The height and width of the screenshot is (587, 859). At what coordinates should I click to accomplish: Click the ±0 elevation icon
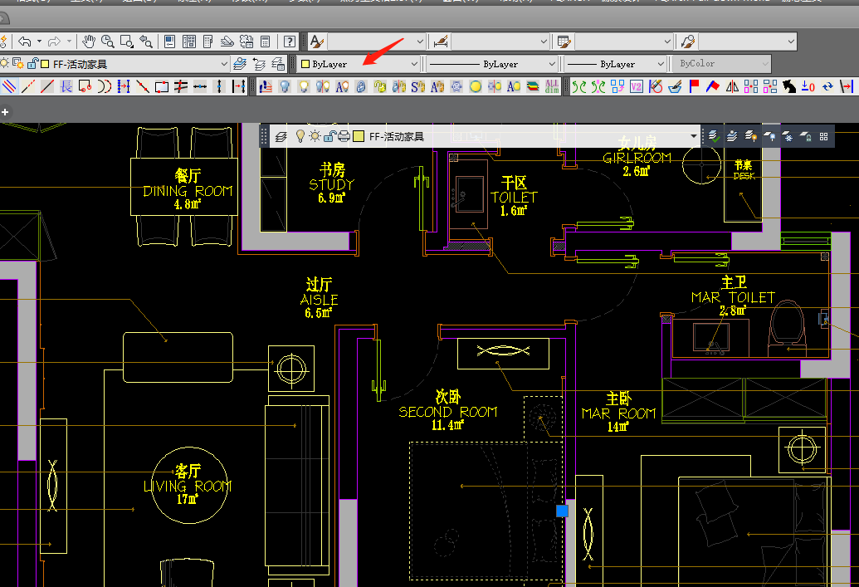pyautogui.click(x=808, y=86)
